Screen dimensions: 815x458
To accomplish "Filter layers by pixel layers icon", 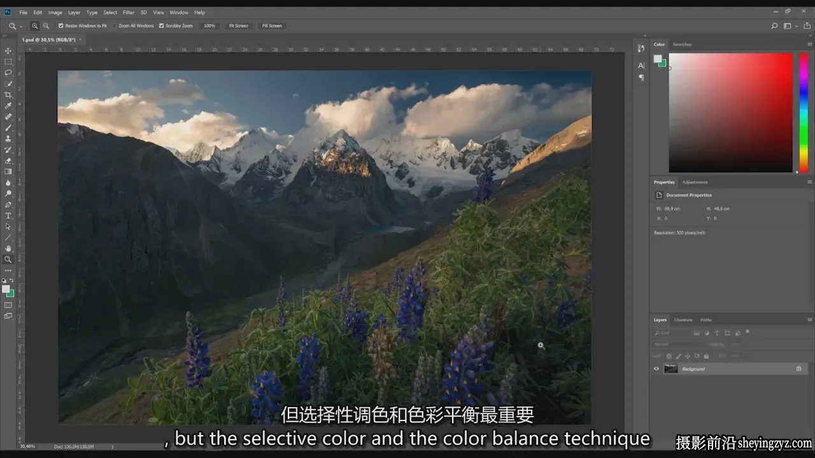I will point(697,333).
